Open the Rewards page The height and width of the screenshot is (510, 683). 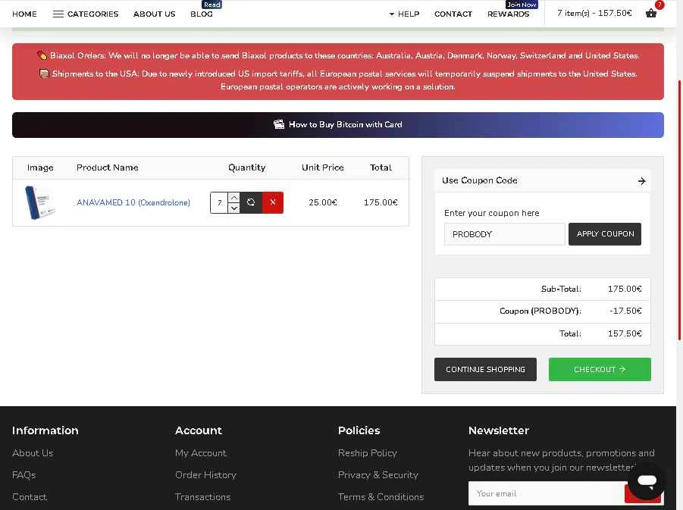pos(509,14)
